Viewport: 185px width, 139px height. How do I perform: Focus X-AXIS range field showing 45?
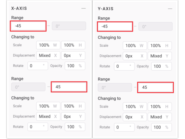69,87
